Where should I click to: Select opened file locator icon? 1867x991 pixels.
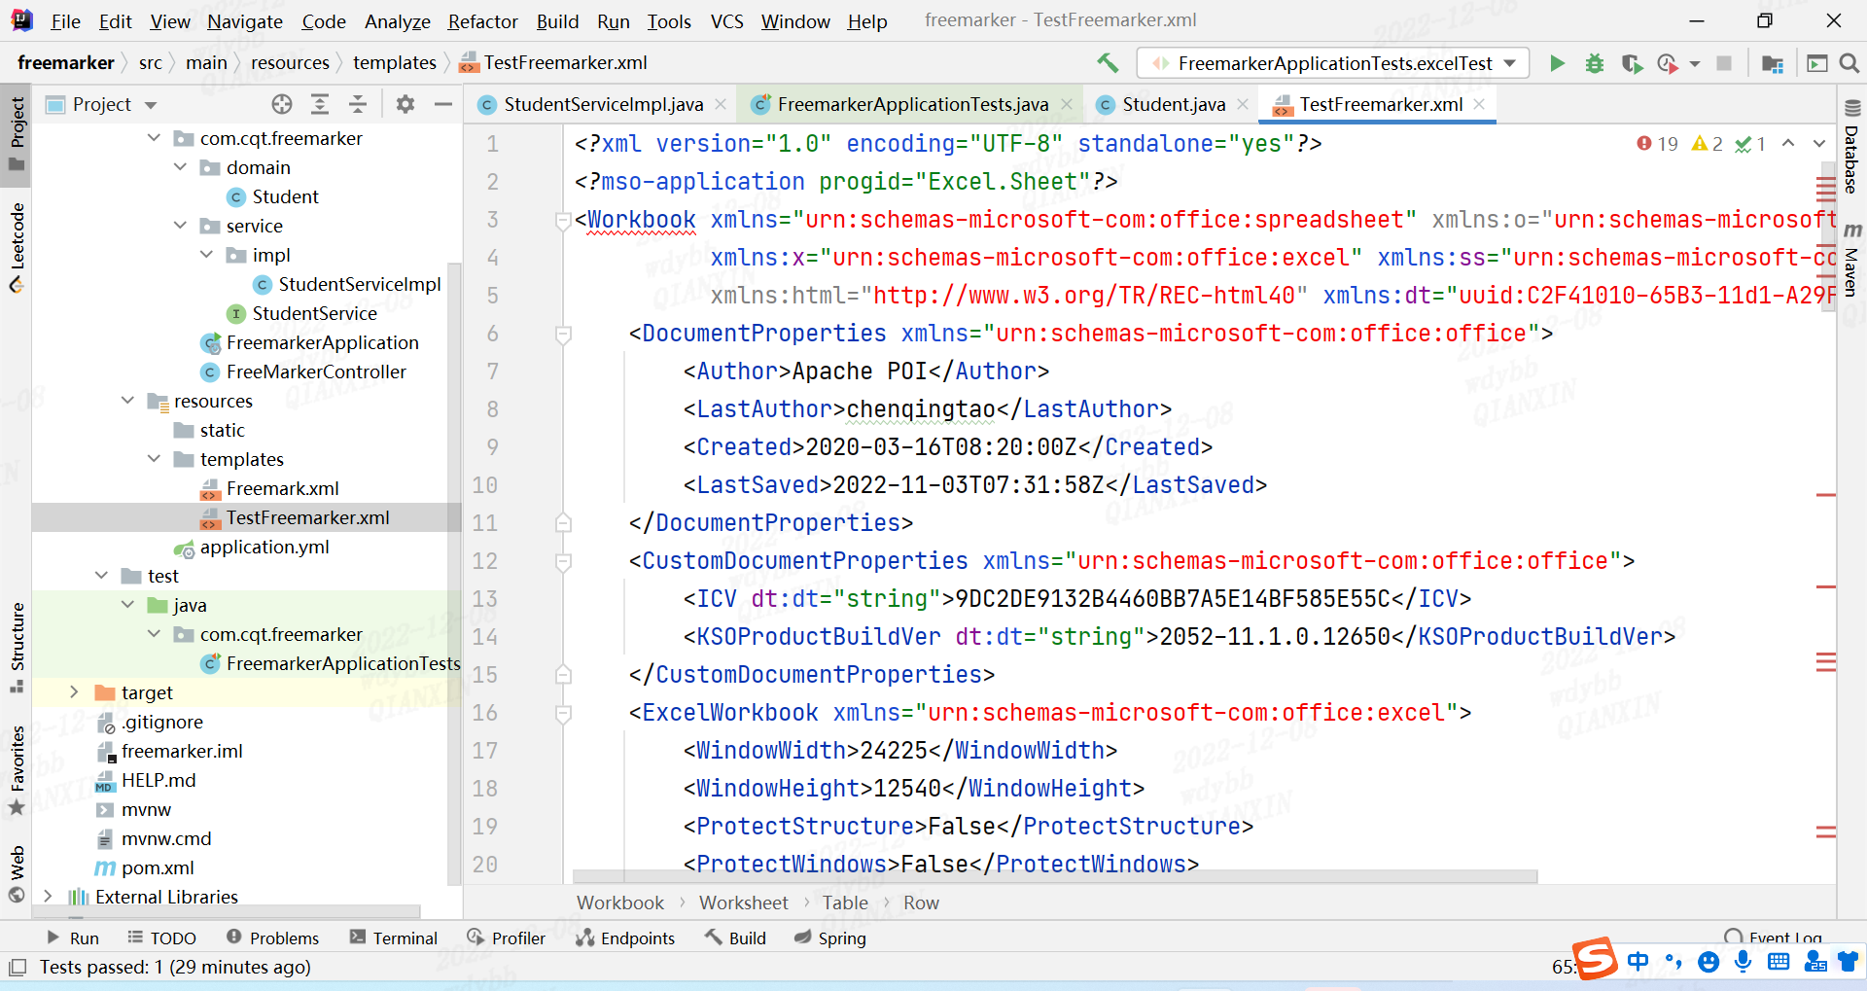282,104
